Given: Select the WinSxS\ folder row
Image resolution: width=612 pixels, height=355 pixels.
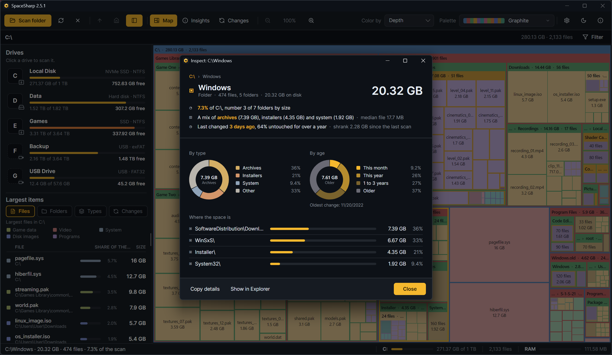Looking at the screenshot, I should point(306,240).
